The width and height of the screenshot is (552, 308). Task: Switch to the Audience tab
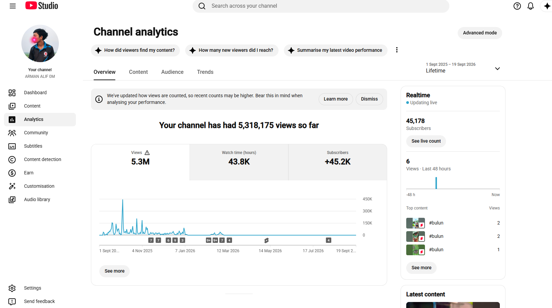(172, 72)
